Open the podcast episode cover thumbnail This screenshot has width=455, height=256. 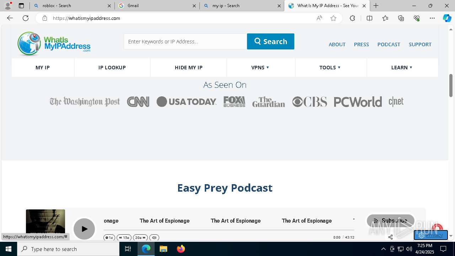click(45, 222)
